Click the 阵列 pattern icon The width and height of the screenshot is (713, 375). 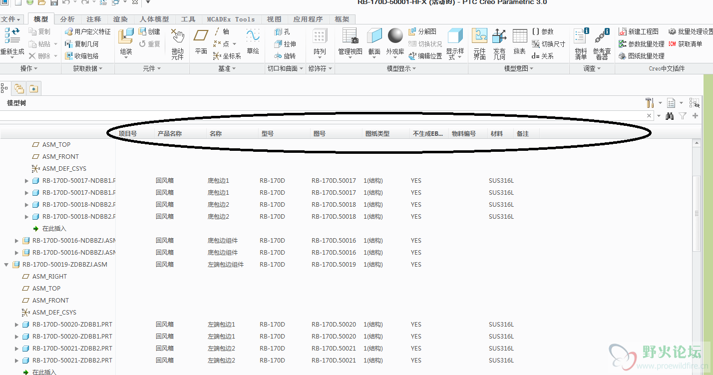pos(320,36)
